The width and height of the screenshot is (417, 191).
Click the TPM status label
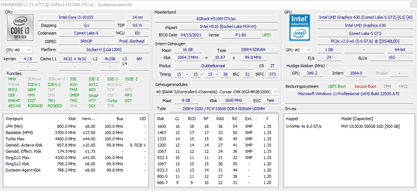[x=387, y=86]
